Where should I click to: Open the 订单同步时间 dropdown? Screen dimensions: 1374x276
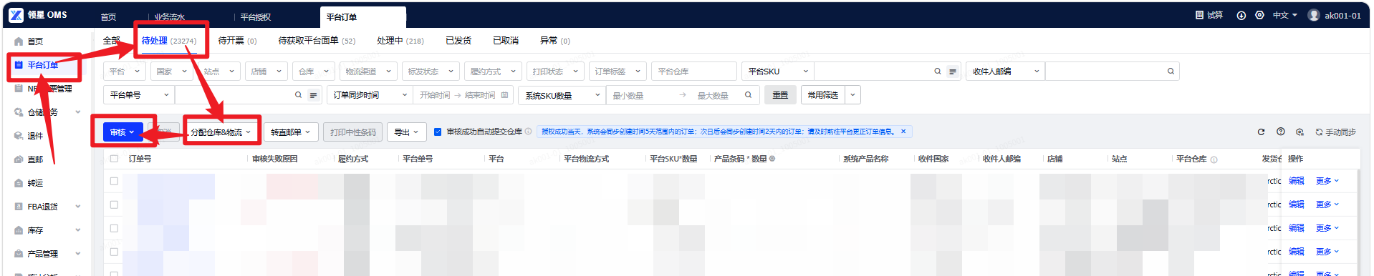point(370,95)
